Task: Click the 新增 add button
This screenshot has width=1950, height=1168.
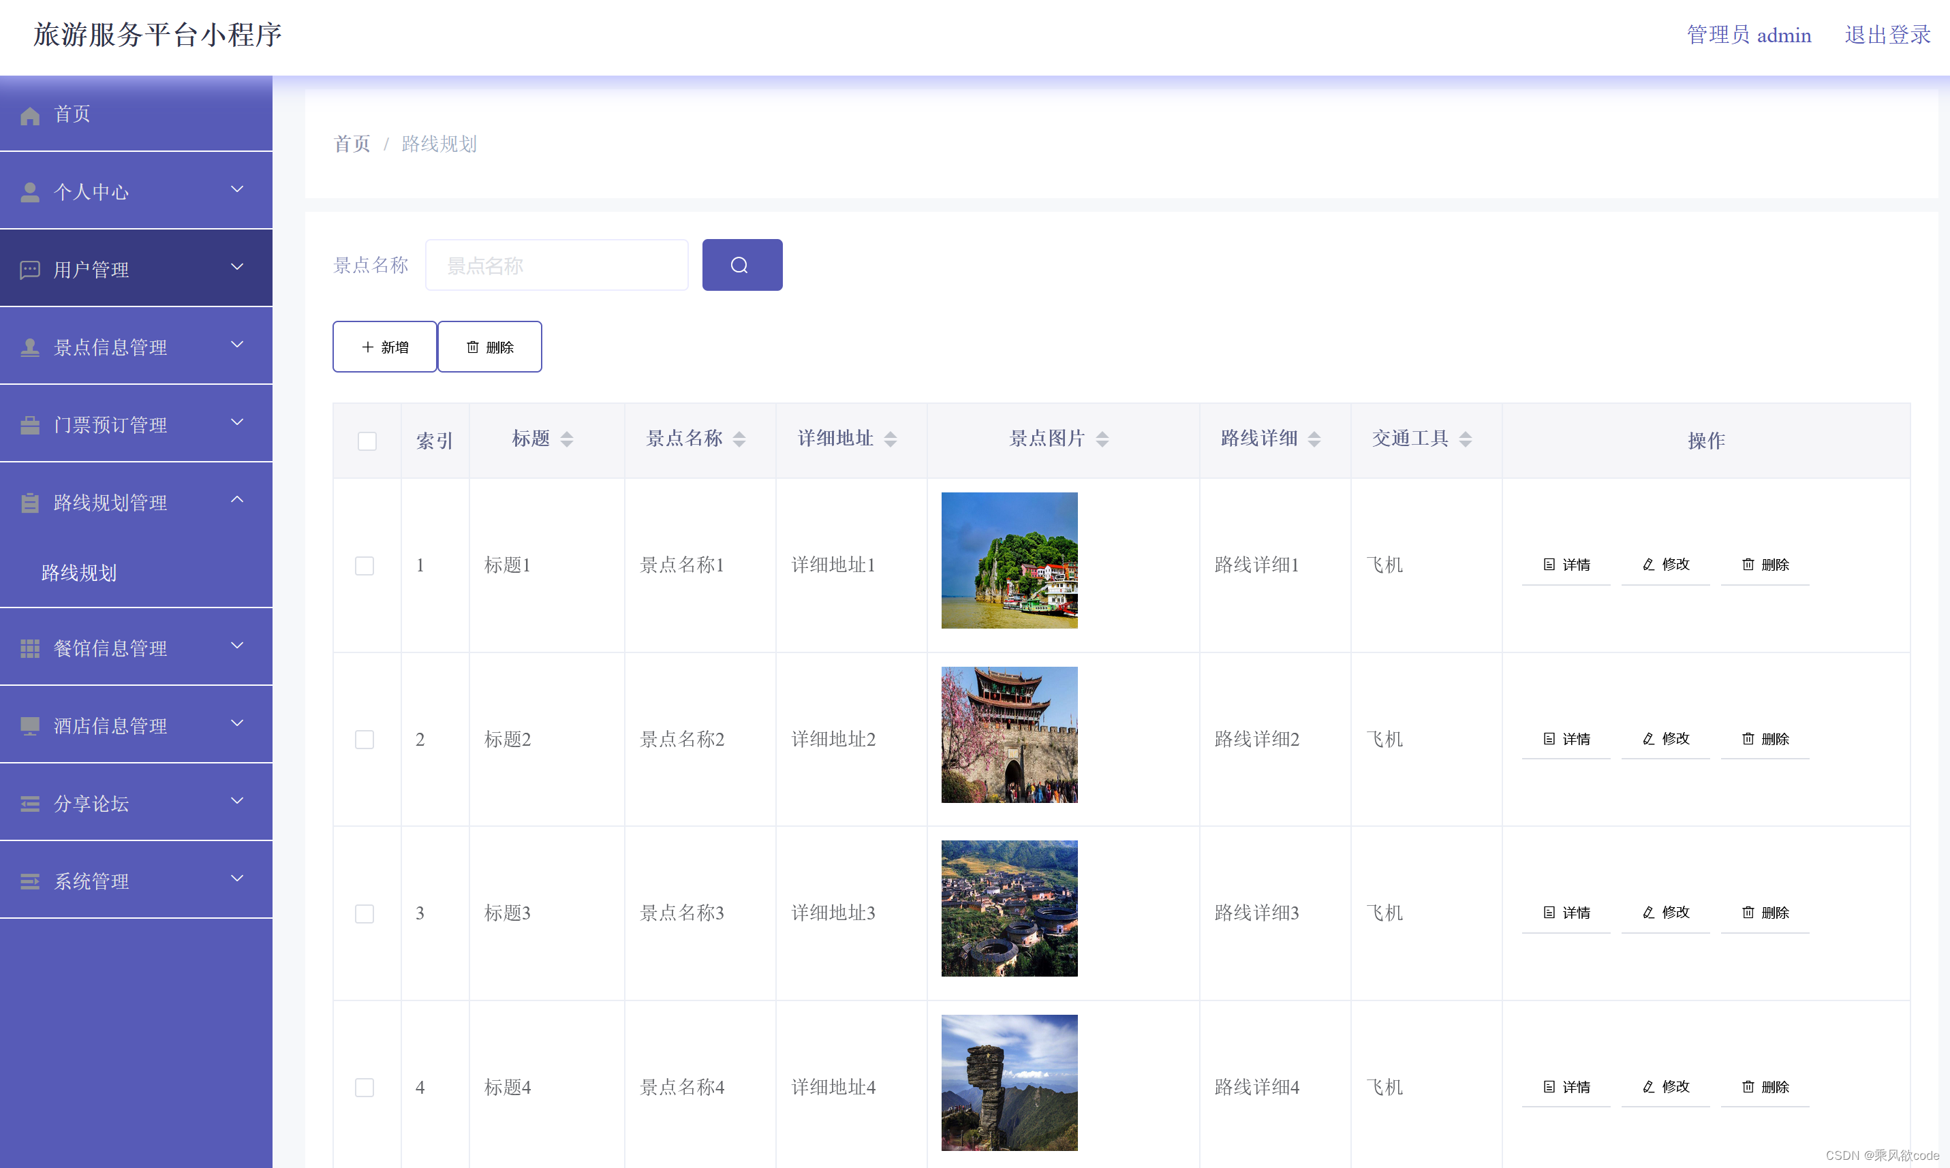Action: coord(384,347)
